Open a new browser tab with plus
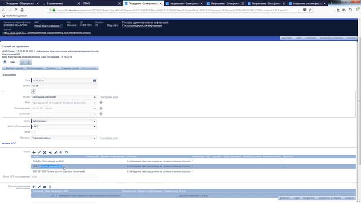This screenshot has width=361, height=203. 331,3
